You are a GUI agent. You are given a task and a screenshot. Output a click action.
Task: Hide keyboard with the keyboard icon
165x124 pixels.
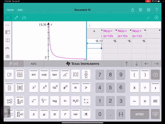pos(155,114)
